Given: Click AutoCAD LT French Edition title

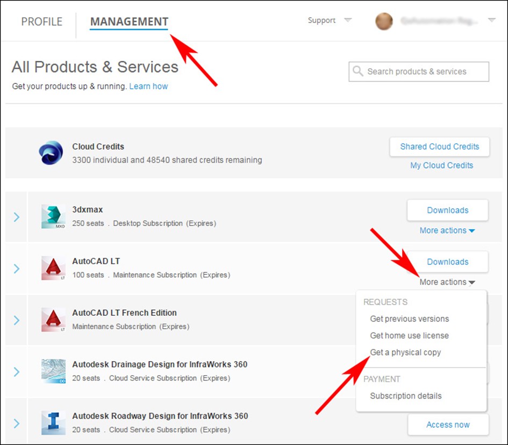Looking at the screenshot, I should coord(124,313).
